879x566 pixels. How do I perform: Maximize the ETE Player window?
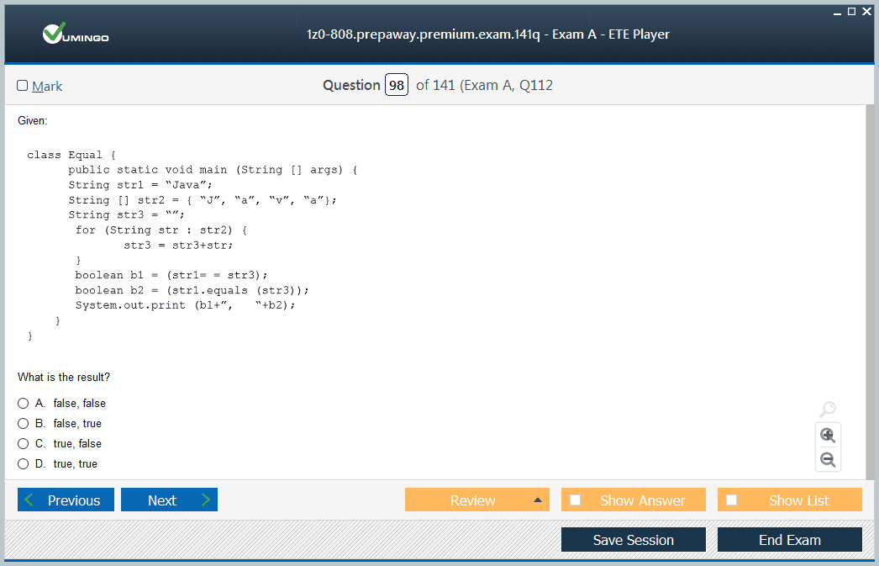[x=851, y=11]
